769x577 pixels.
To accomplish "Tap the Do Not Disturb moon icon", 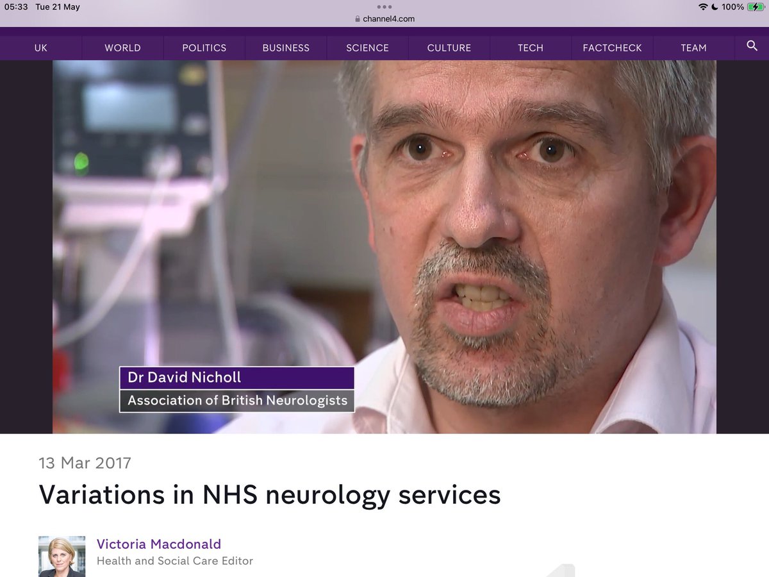I will pyautogui.click(x=715, y=7).
